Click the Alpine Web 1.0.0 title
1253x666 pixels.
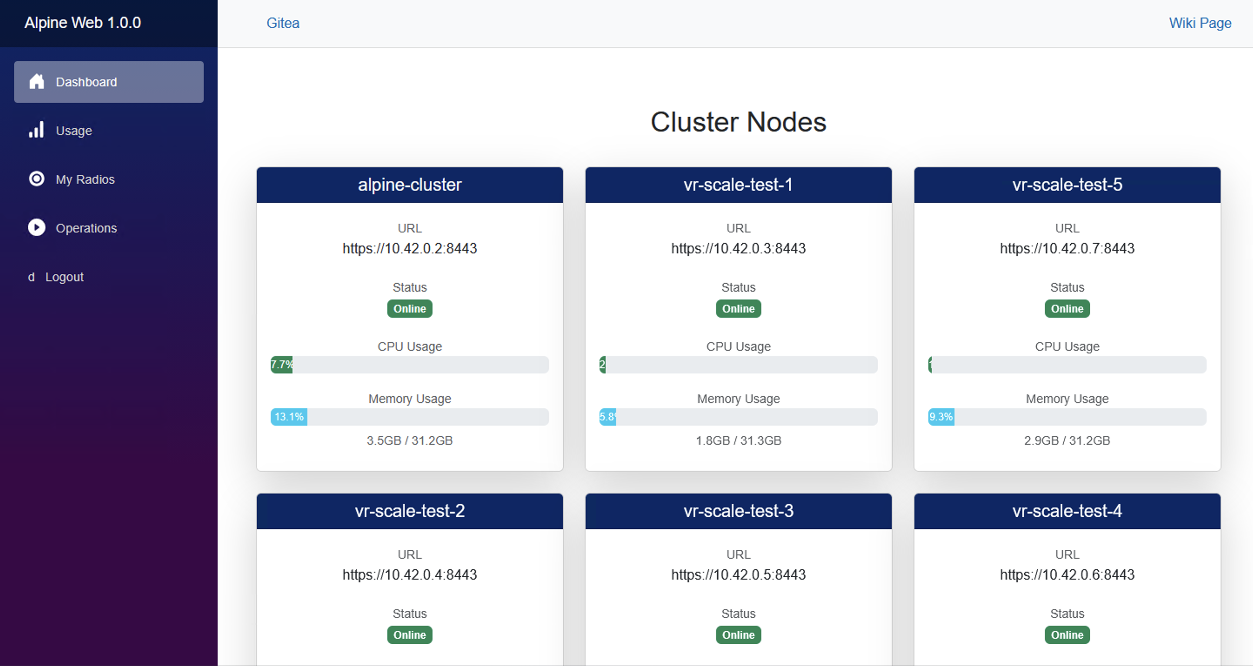coord(83,22)
